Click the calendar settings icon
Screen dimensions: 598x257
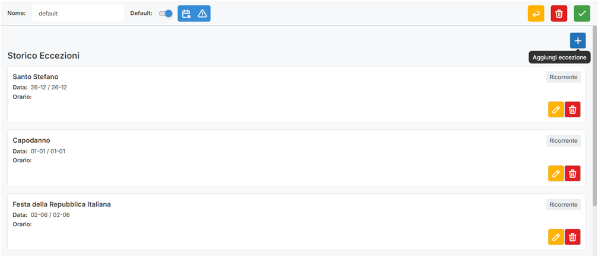coord(186,14)
